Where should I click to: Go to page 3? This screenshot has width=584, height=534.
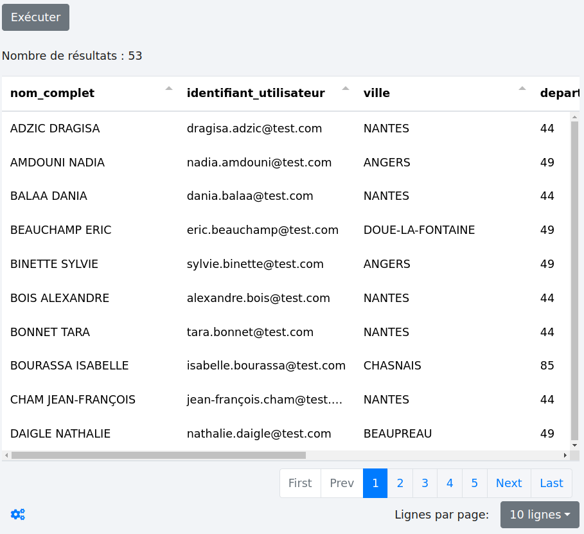click(x=425, y=483)
